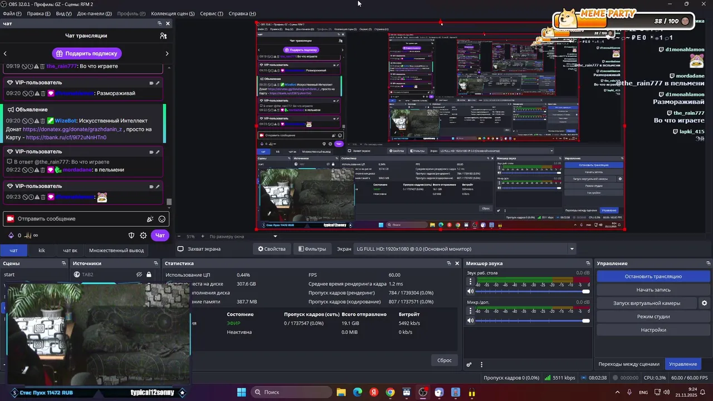Click the shield moderation icon in chat
Viewport: 713px width, 401px height.
pos(131,236)
